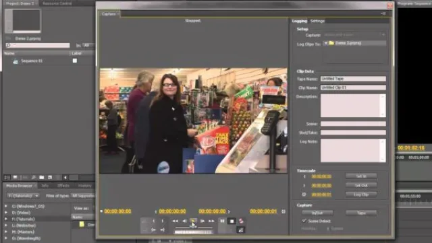Viewport: 432px width, 243px height.
Task: Click the Fast Forward transport button
Action: (x=211, y=221)
